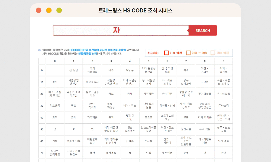Select the 어류 category cell

point(111,70)
